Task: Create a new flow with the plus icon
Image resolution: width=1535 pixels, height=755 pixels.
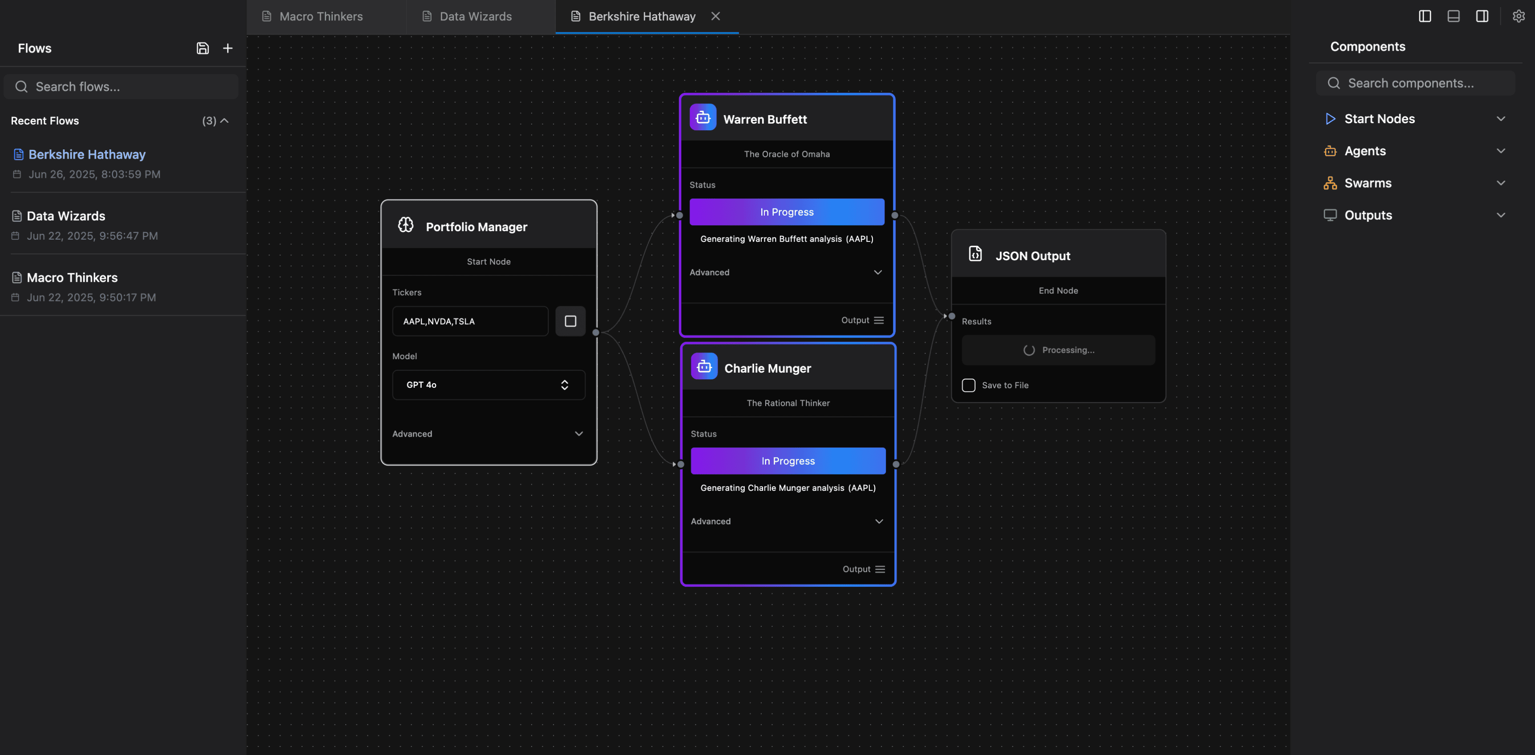Action: [x=228, y=48]
